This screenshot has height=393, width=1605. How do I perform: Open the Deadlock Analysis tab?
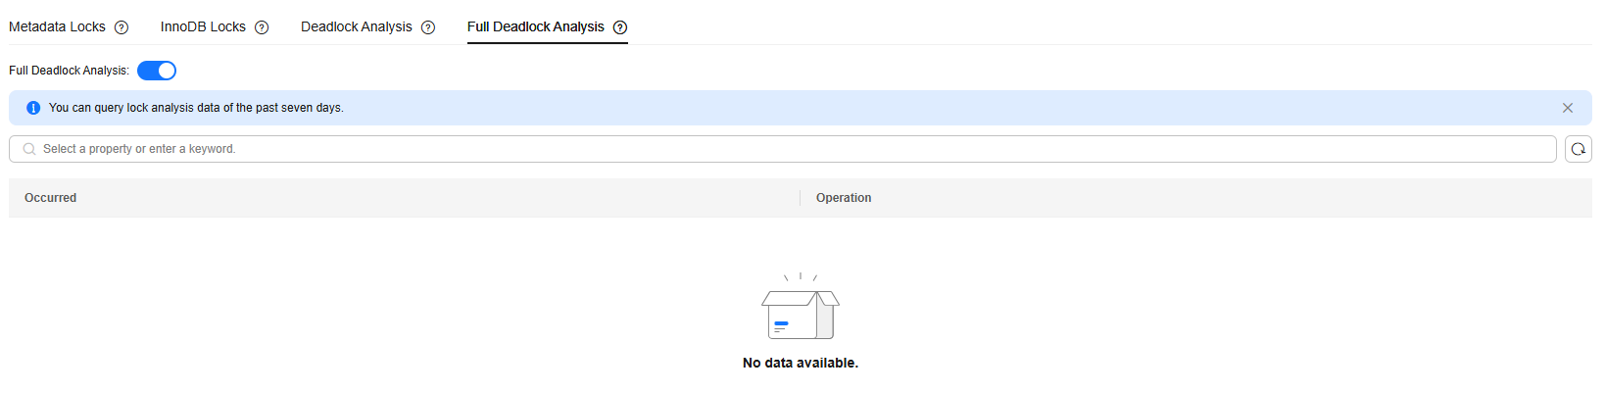tap(357, 26)
